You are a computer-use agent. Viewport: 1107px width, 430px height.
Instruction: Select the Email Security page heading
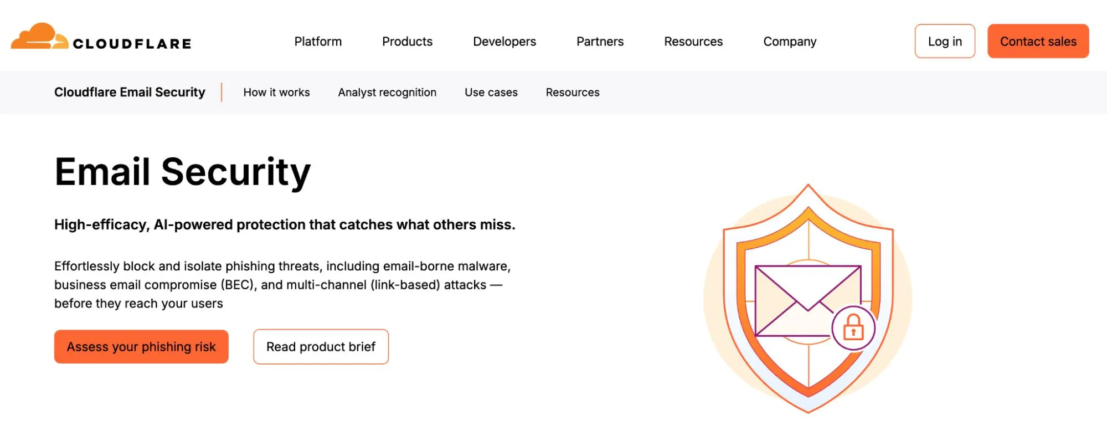tap(182, 172)
